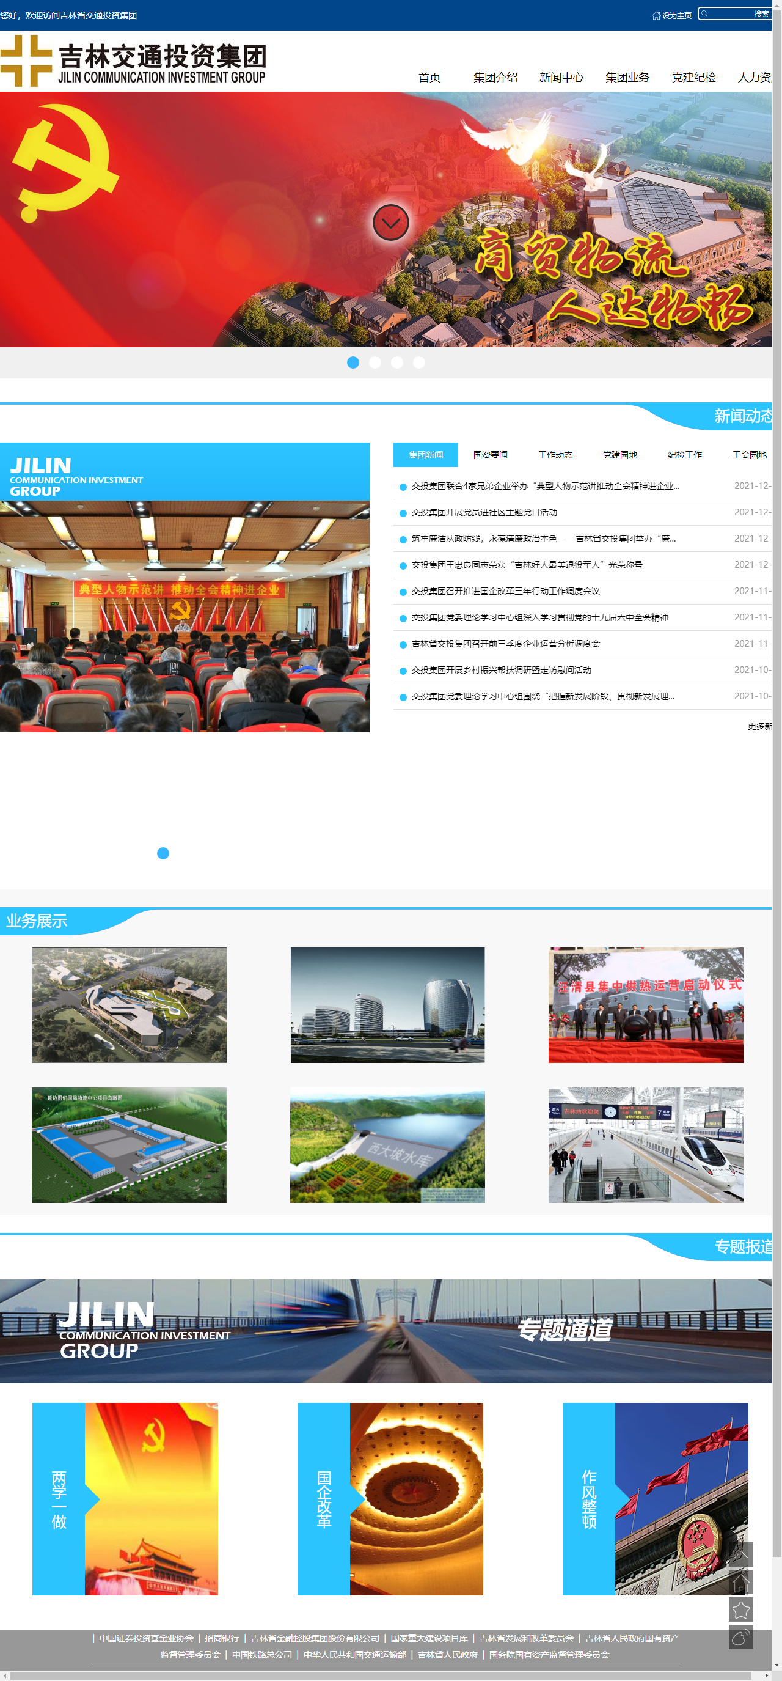Viewport: 782px width, 1681px height.
Task: Open news about 党员进社区主题党日活动
Action: (x=484, y=512)
